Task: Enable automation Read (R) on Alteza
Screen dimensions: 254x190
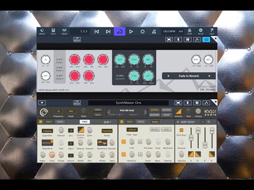Action: pos(178,40)
